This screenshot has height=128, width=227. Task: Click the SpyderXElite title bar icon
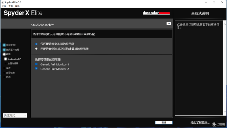tap(3, 2)
